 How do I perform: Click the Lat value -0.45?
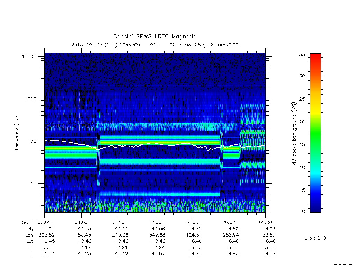pyautogui.click(x=48, y=241)
